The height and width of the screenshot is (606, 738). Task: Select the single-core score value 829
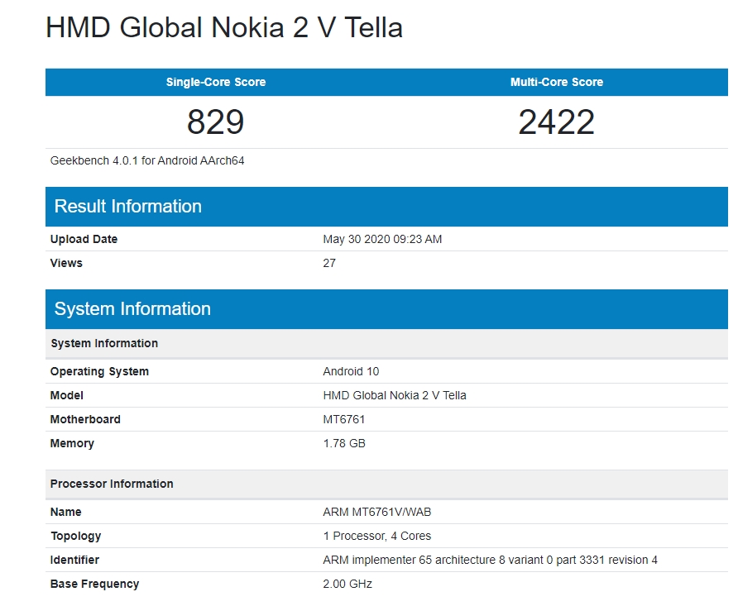216,122
